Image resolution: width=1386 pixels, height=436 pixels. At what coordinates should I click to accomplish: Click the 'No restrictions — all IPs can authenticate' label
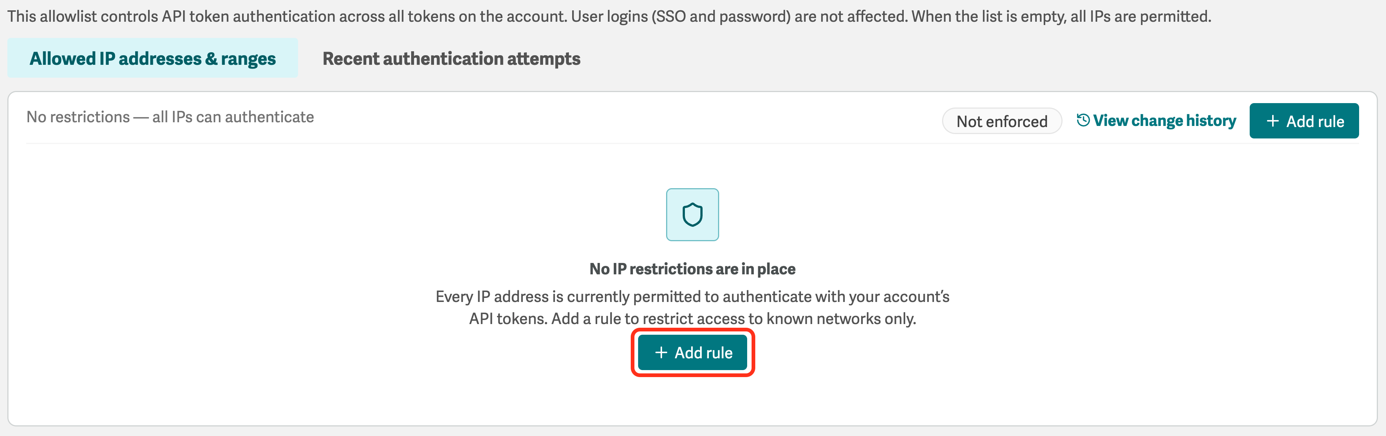pos(170,117)
